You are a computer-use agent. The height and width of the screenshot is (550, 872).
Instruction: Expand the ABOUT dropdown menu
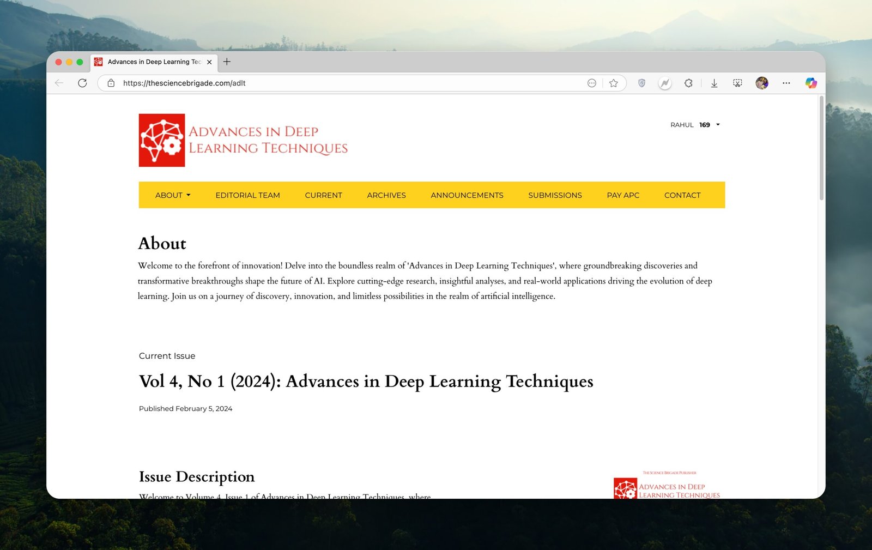click(x=172, y=195)
